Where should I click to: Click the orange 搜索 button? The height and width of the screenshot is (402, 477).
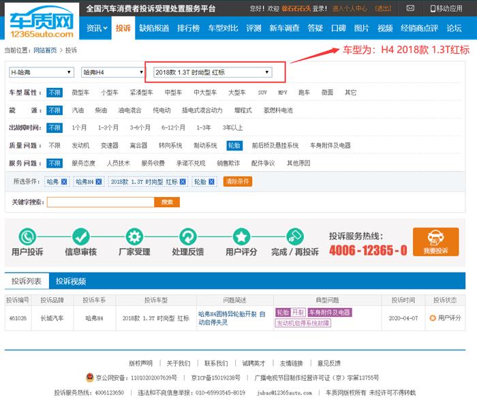[x=167, y=202]
